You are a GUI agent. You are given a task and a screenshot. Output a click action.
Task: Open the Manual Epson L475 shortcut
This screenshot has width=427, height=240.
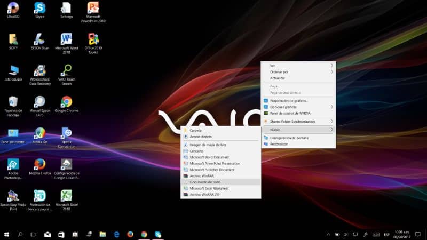(x=39, y=106)
